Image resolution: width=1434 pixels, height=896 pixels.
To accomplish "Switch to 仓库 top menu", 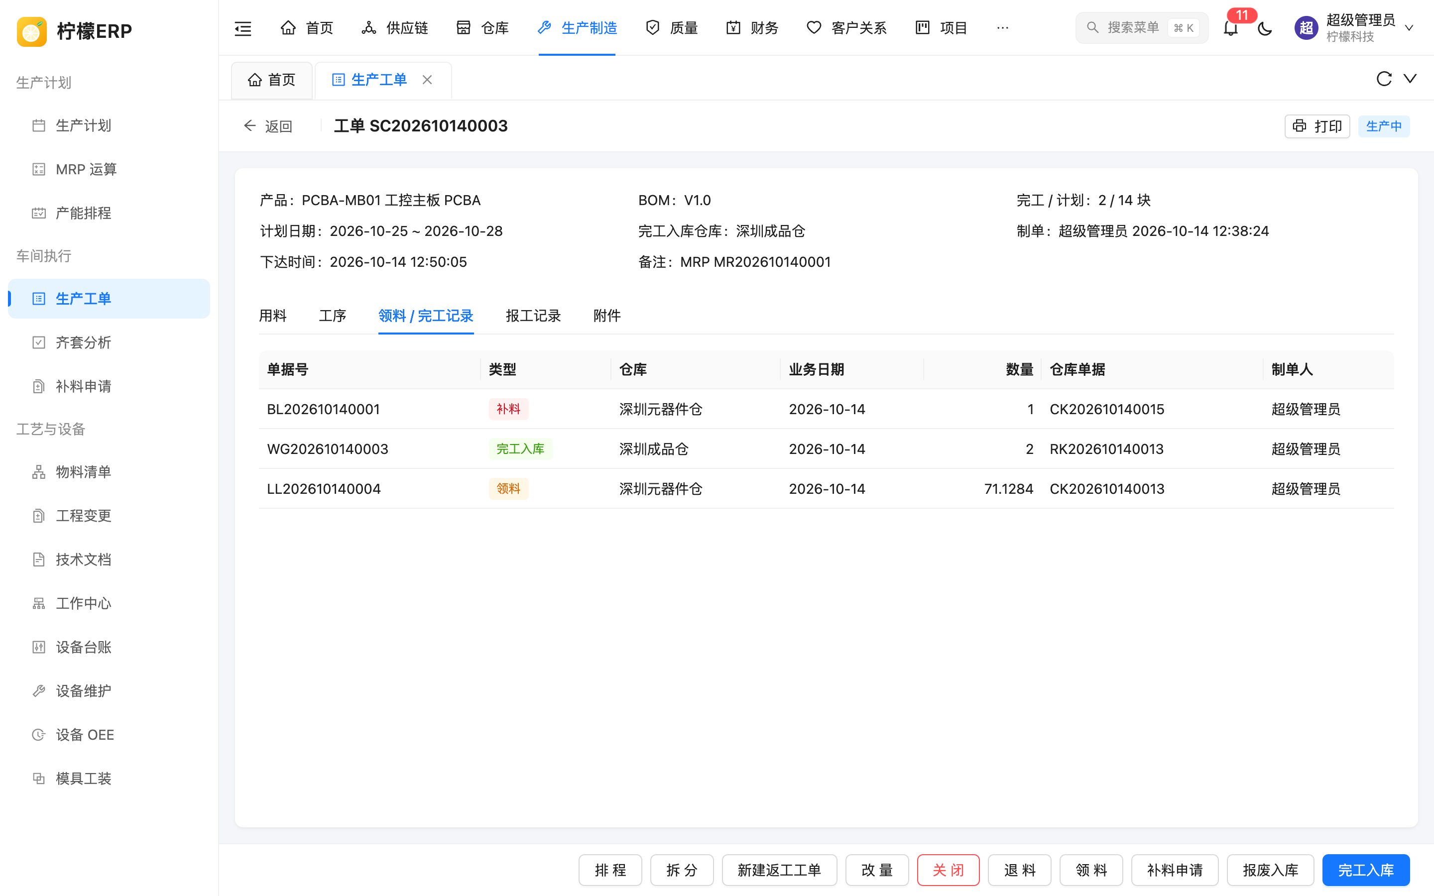I will 482,28.
